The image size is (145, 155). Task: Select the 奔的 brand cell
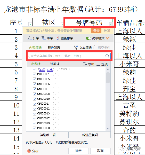(x=129, y=130)
